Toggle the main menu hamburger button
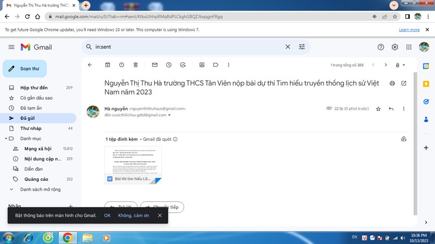Screen dimensions: 435x244 [12, 47]
